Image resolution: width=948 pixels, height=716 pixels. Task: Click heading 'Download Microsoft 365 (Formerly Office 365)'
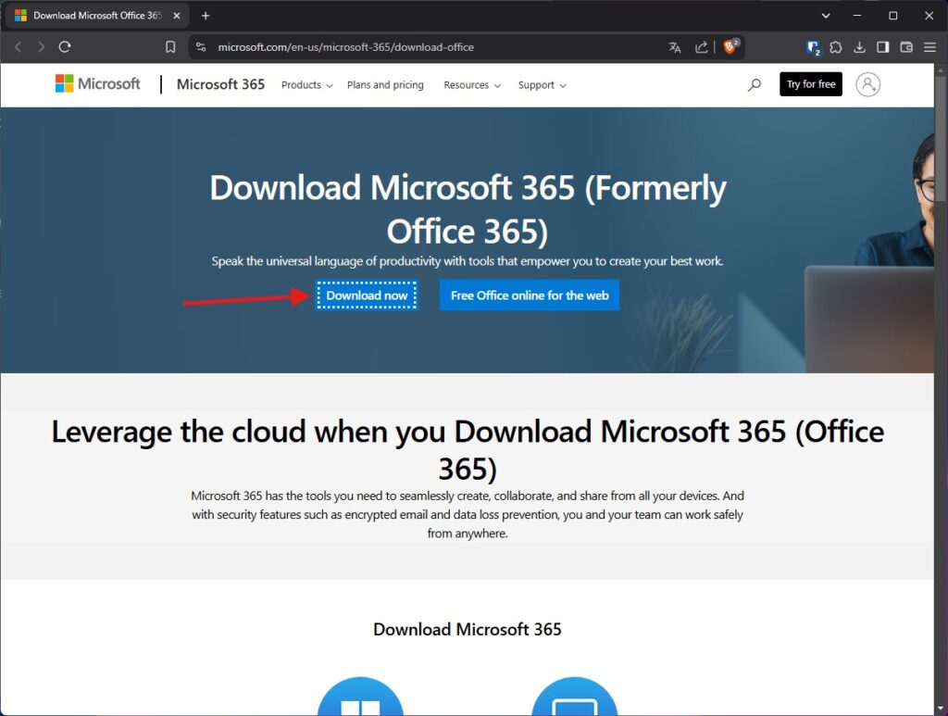coord(468,209)
